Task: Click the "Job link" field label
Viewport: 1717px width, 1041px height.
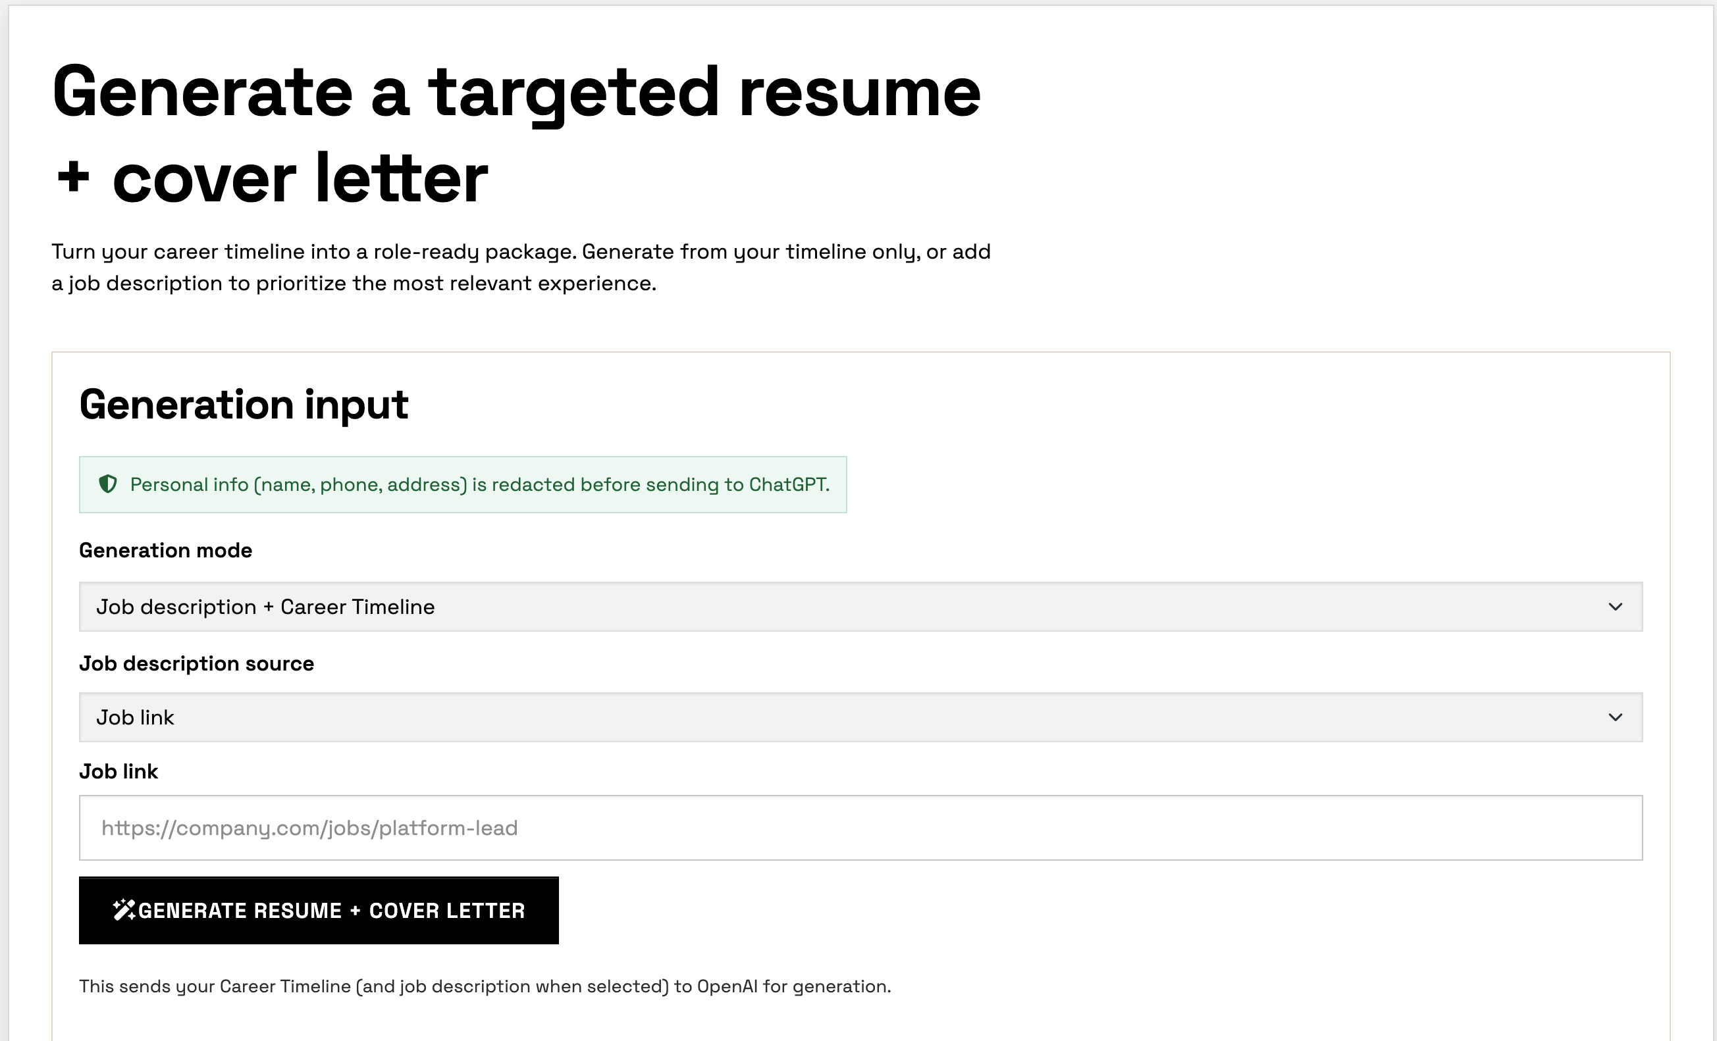Action: point(119,771)
